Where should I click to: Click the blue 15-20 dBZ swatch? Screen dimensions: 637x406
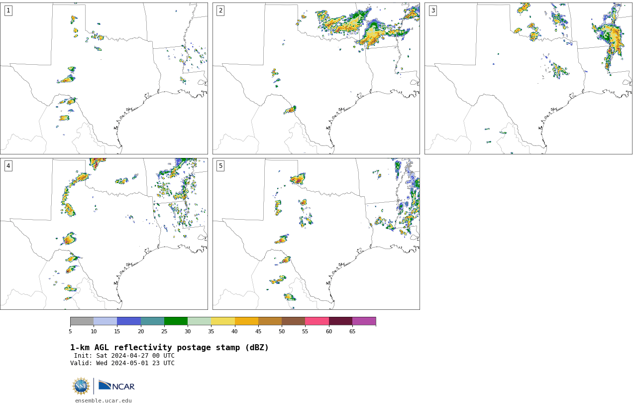(x=129, y=321)
